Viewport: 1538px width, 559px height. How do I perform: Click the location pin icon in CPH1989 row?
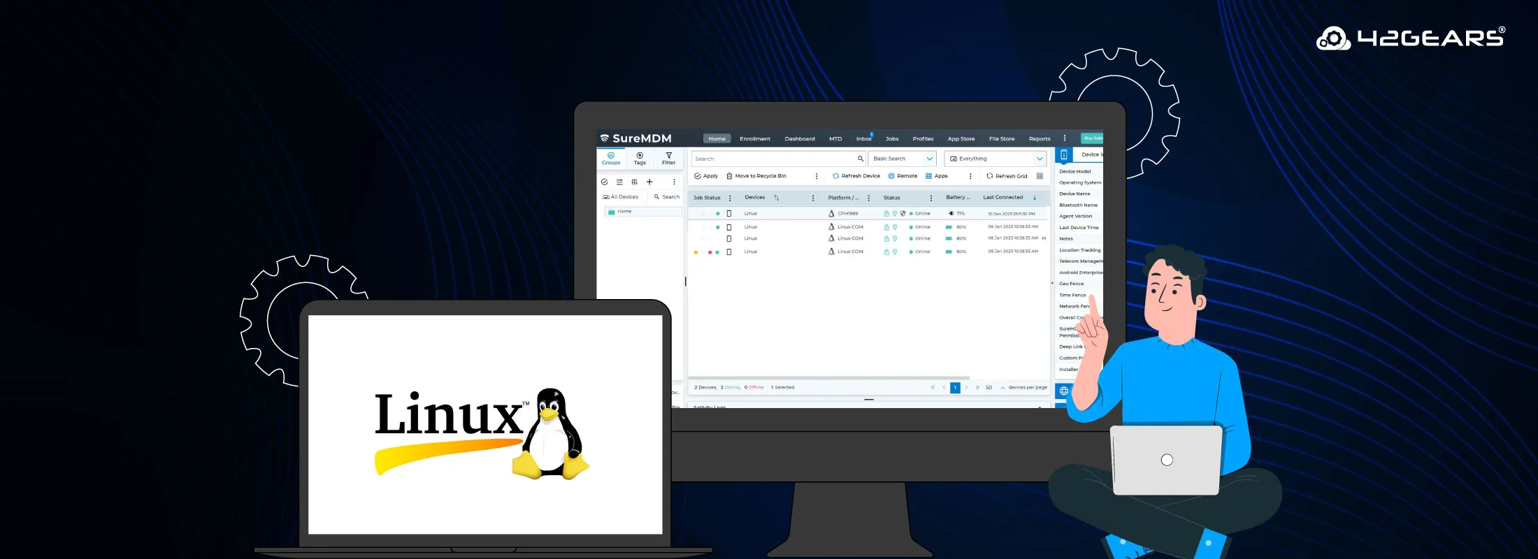click(895, 213)
